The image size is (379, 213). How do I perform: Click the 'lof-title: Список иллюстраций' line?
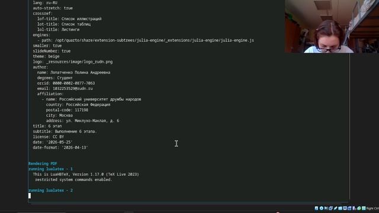click(69, 18)
